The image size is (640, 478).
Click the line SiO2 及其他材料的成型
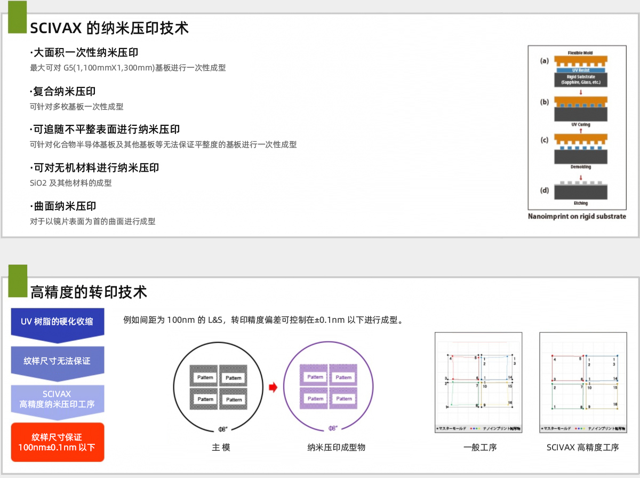(x=71, y=183)
